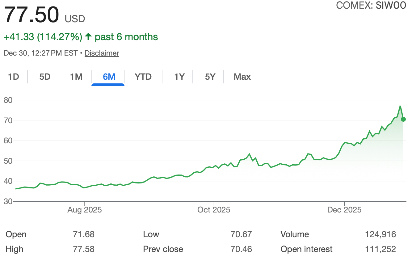Open the 5Y chart range
The width and height of the screenshot is (412, 265).
pos(210,77)
